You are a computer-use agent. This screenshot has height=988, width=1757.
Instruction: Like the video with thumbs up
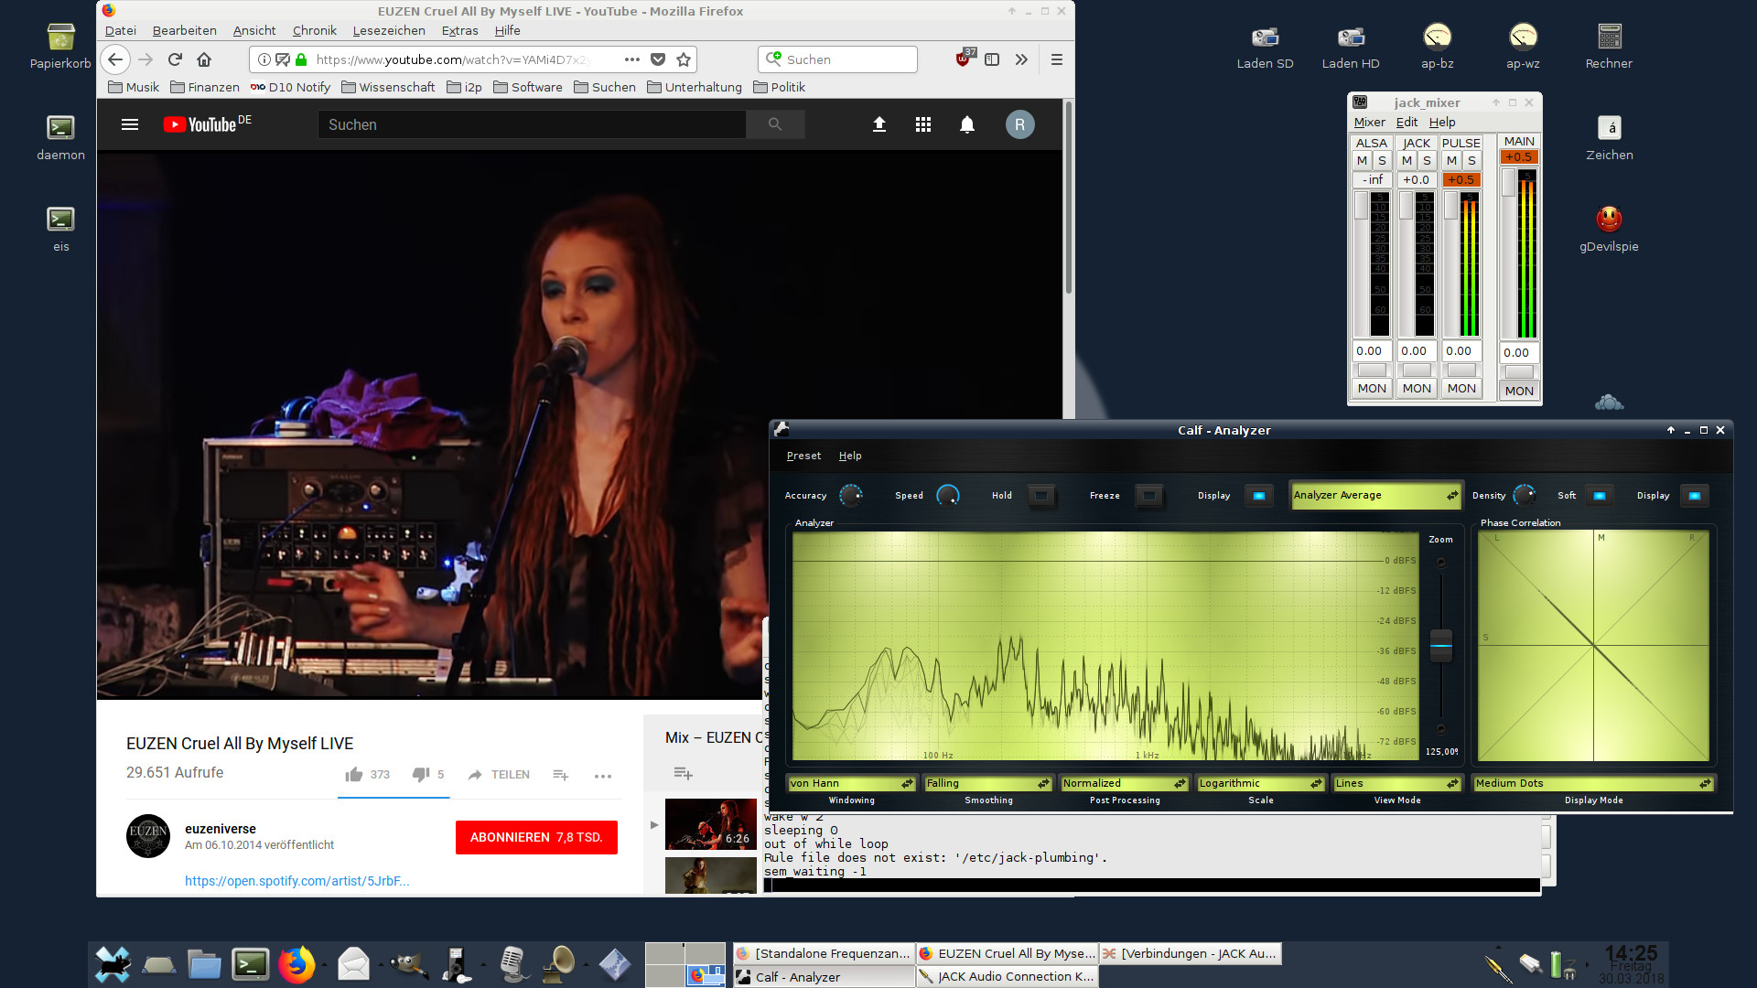click(x=354, y=775)
